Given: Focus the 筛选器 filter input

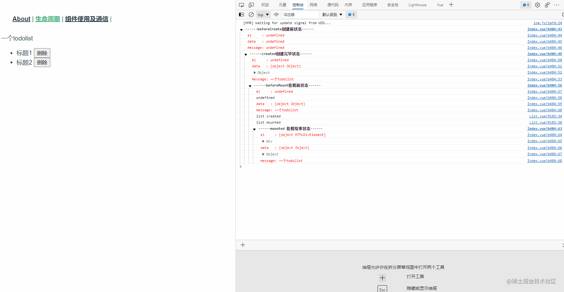Looking at the screenshot, I should click(300, 15).
